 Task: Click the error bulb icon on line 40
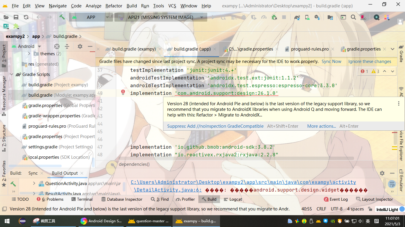tap(123, 93)
